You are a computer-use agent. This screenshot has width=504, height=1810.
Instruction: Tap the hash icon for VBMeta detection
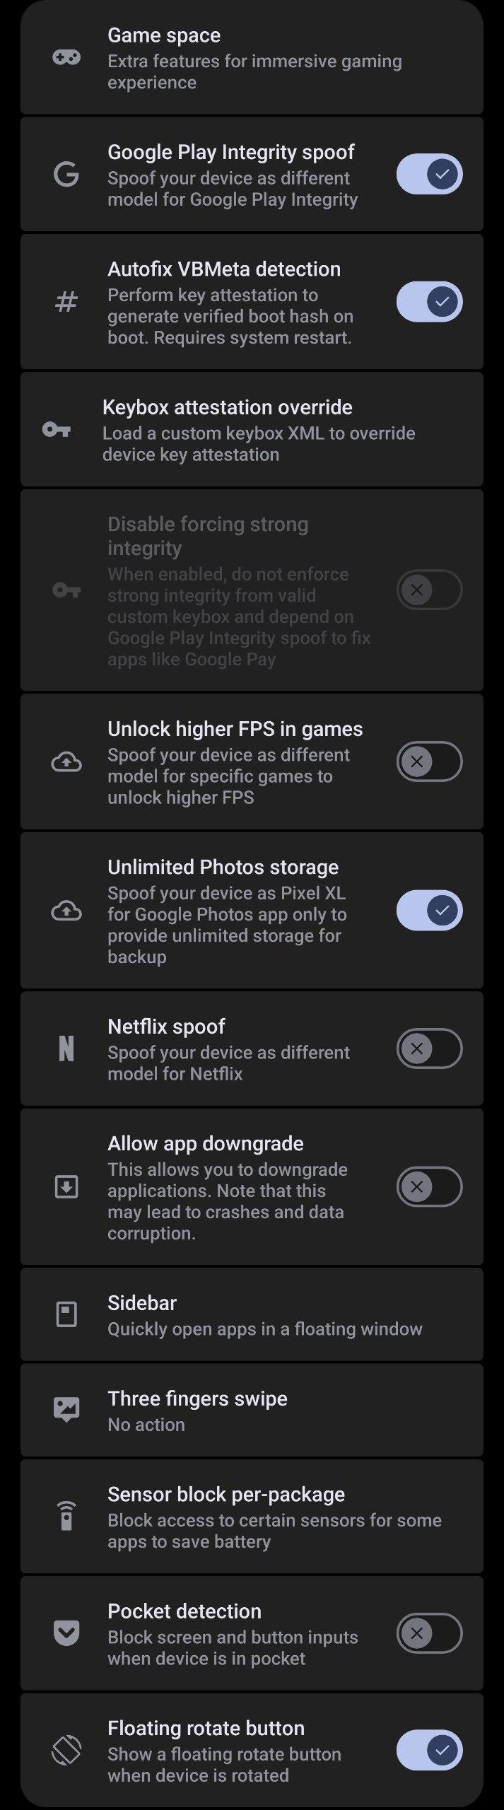(66, 302)
